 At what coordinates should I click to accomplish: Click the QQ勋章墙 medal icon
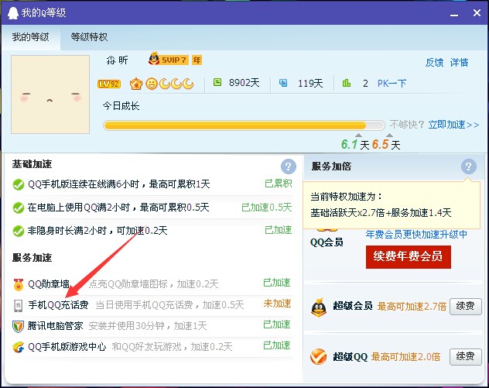[x=19, y=283]
